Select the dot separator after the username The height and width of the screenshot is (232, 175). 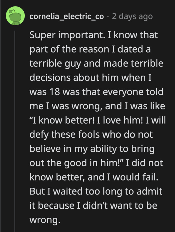[108, 16]
